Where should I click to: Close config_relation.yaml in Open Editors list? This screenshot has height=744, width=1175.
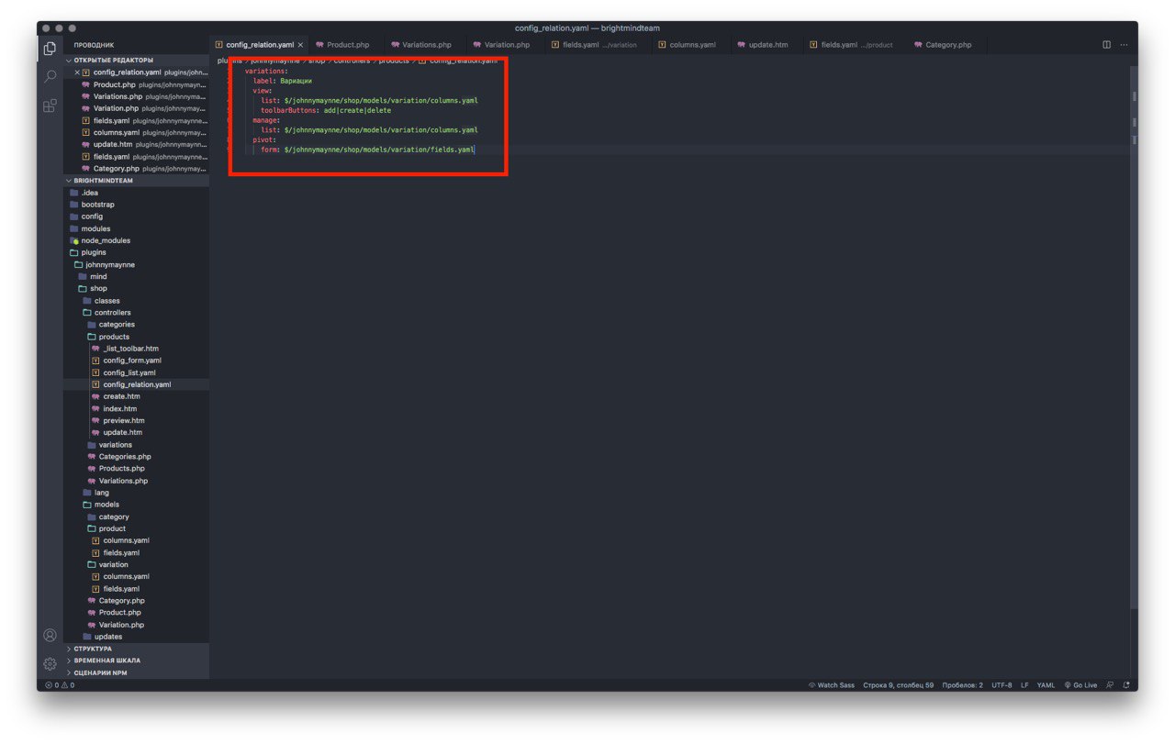coord(77,72)
